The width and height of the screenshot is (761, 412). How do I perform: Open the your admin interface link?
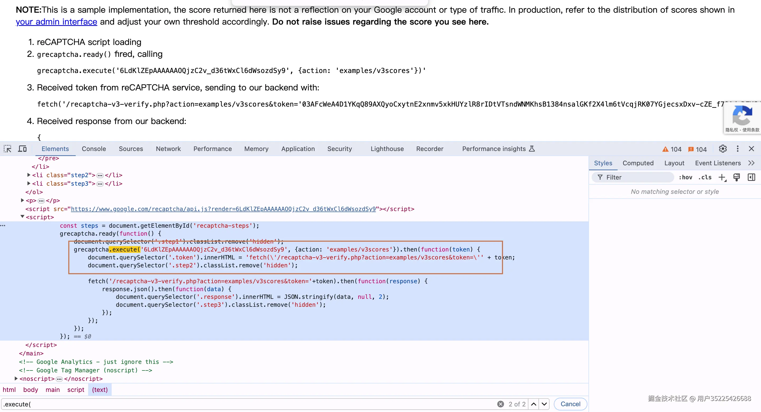[x=56, y=22]
